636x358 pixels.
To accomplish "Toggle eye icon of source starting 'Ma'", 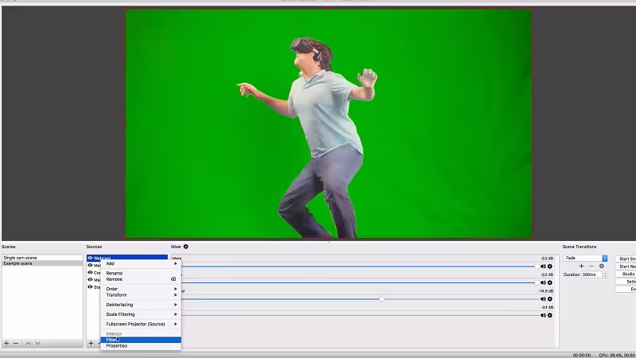I will point(90,280).
